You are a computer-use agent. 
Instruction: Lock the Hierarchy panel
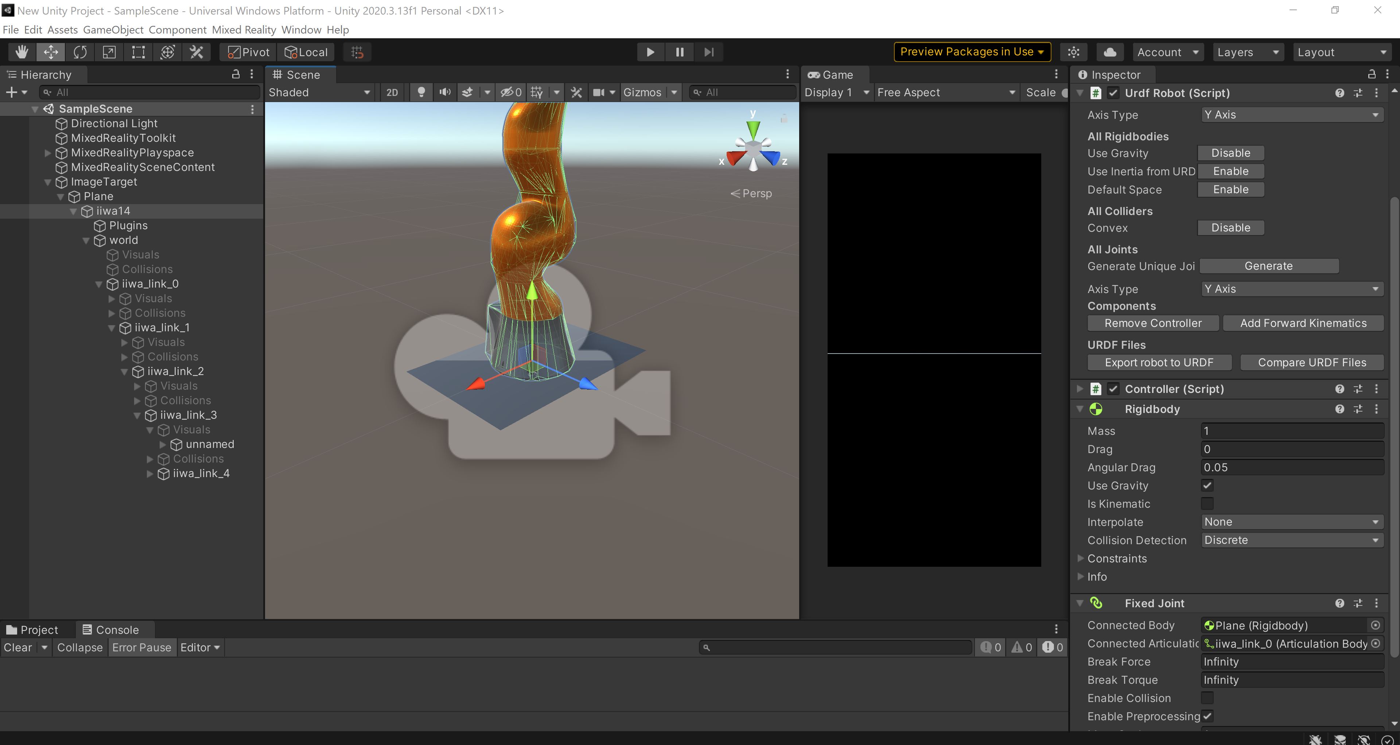[236, 74]
